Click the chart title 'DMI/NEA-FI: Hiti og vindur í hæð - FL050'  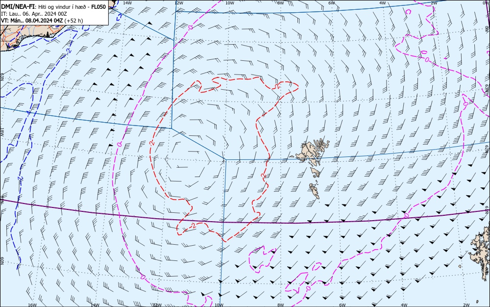click(54, 7)
